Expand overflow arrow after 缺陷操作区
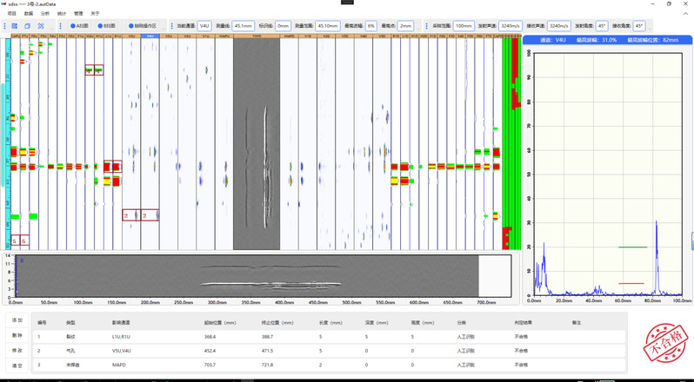The image size is (694, 382). coord(163,28)
